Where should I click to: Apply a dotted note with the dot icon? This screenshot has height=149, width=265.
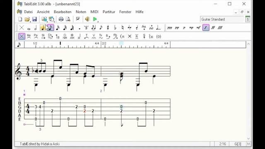79,28
